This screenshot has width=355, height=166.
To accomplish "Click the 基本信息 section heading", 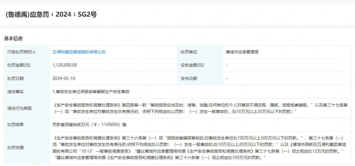I will [x=13, y=39].
